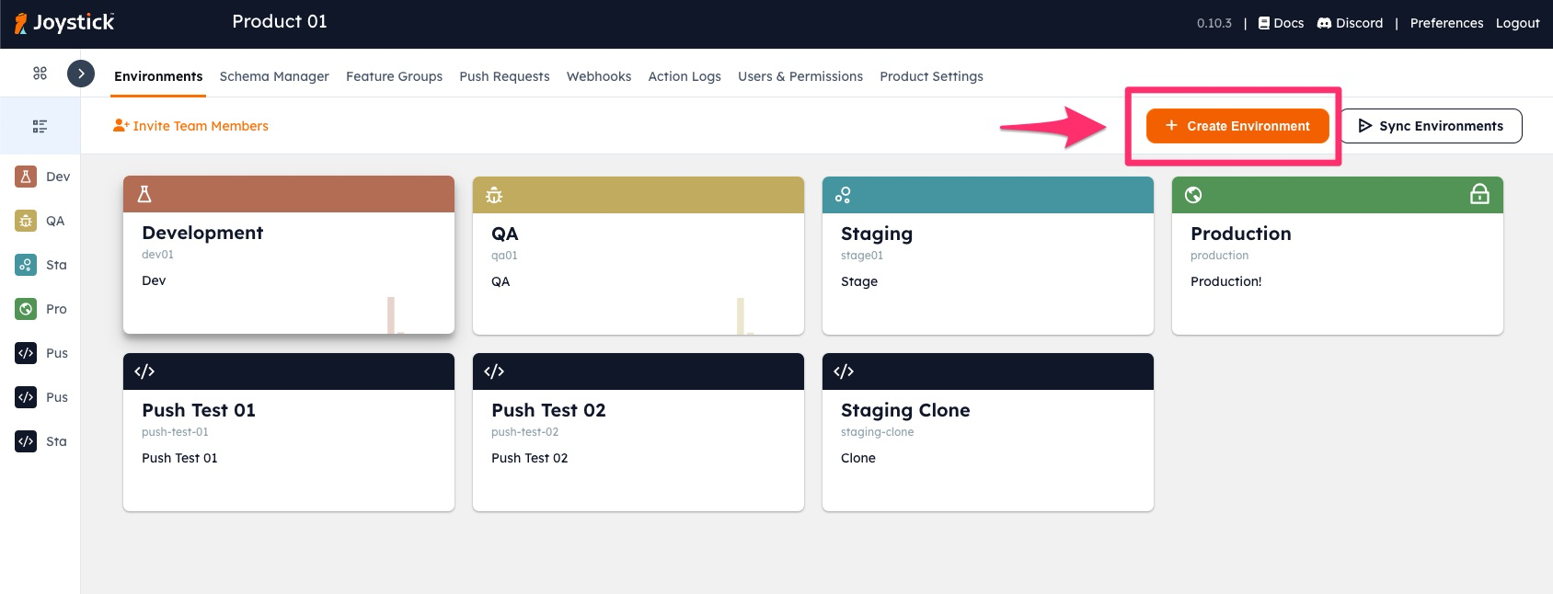Viewport: 1553px width, 594px height.
Task: Click the push-test-02 identifier text
Action: point(524,432)
